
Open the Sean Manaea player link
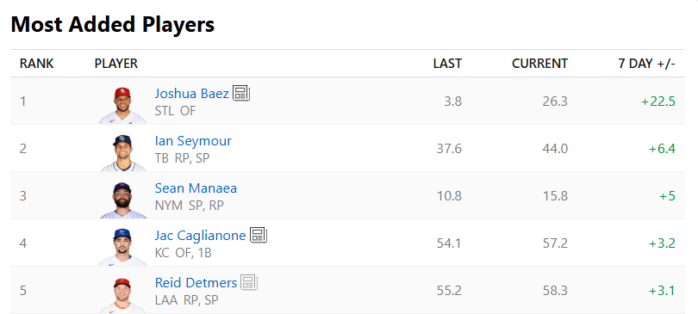click(196, 188)
